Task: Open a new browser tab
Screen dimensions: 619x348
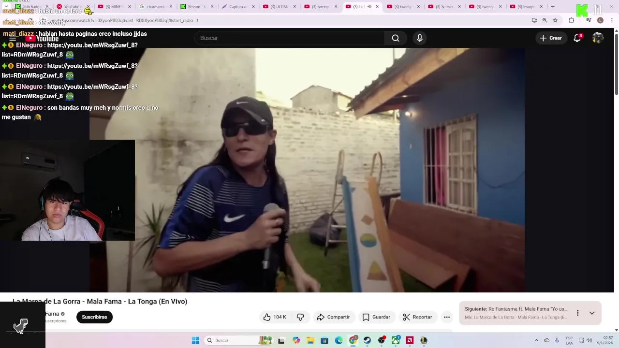Action: pyautogui.click(x=553, y=7)
